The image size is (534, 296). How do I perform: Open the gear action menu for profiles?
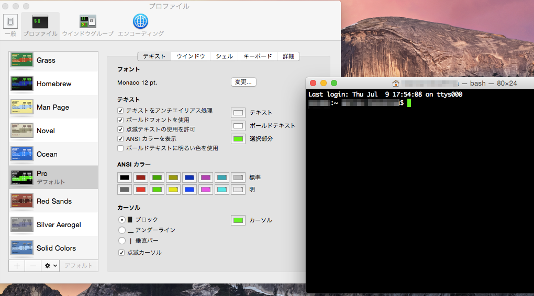point(50,266)
